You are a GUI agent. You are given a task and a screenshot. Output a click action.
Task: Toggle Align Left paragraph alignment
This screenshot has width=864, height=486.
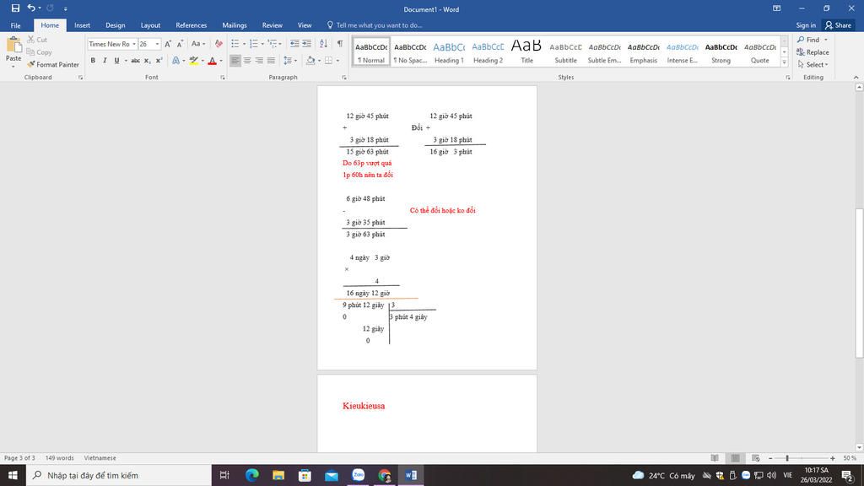tap(235, 61)
